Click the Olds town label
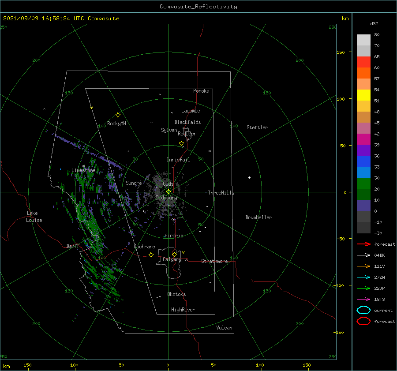397x371 pixels. tap(168, 184)
